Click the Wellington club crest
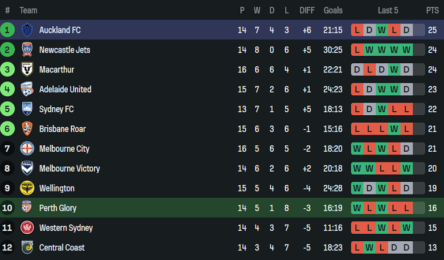444x260 pixels. [27, 188]
